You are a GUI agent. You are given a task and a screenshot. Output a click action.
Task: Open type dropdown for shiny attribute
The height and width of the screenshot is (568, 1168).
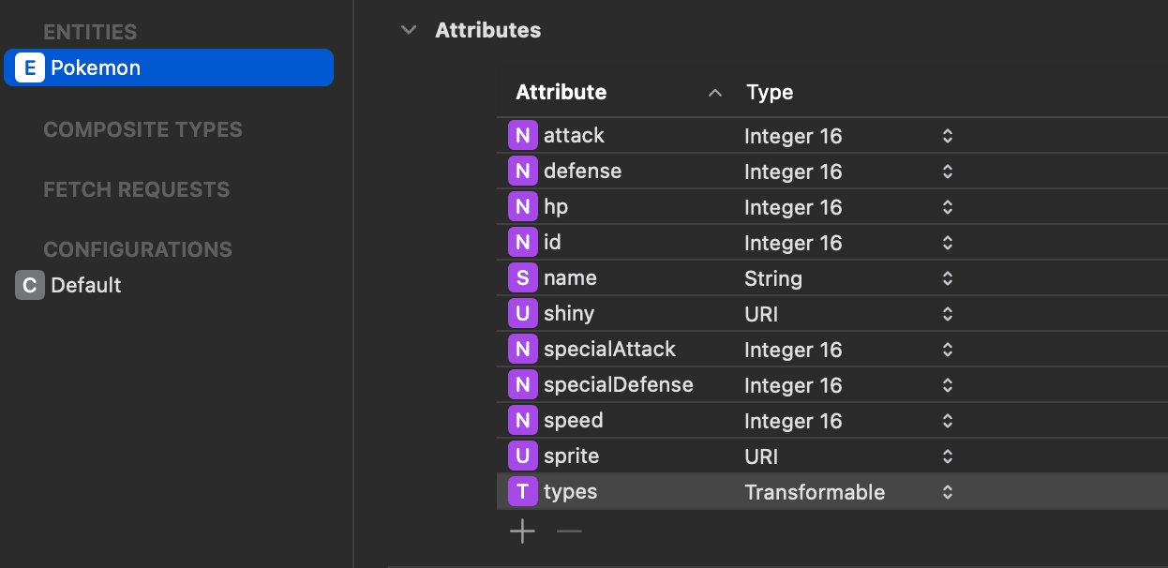pyautogui.click(x=948, y=314)
